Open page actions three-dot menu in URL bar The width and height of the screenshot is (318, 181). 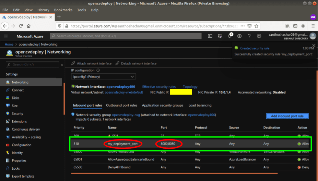click(x=243, y=26)
